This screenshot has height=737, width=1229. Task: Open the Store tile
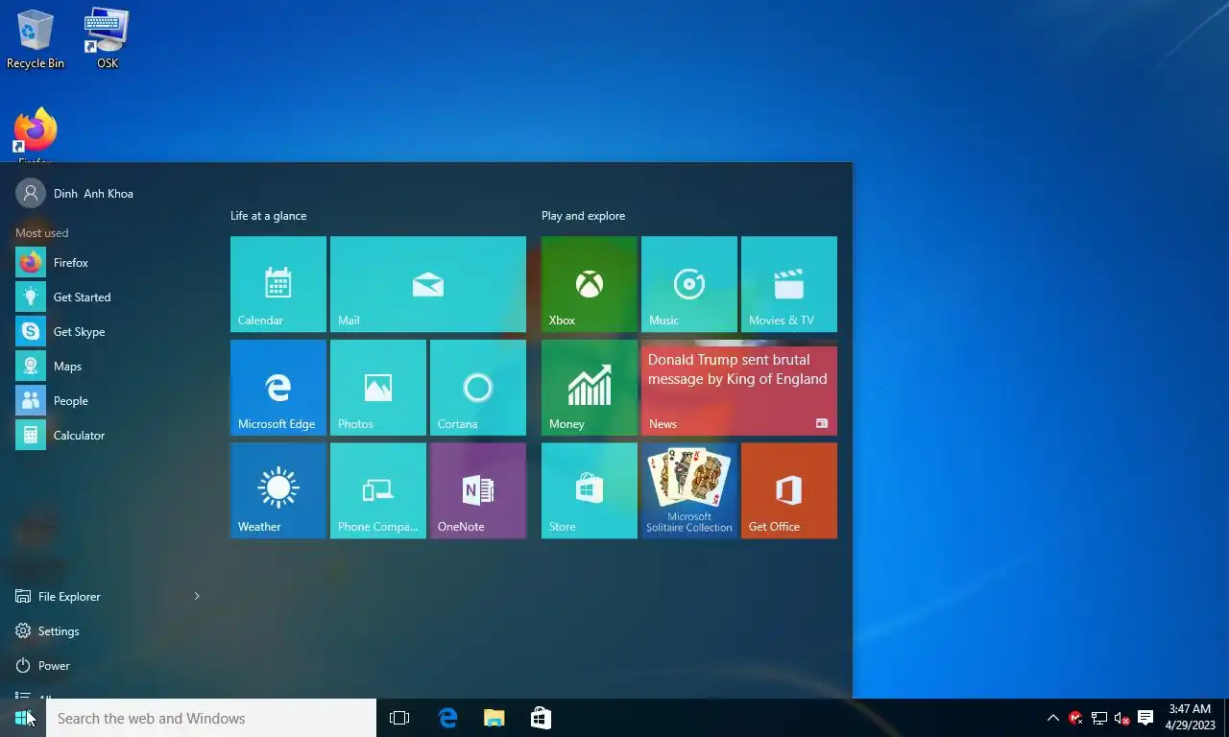coord(590,490)
